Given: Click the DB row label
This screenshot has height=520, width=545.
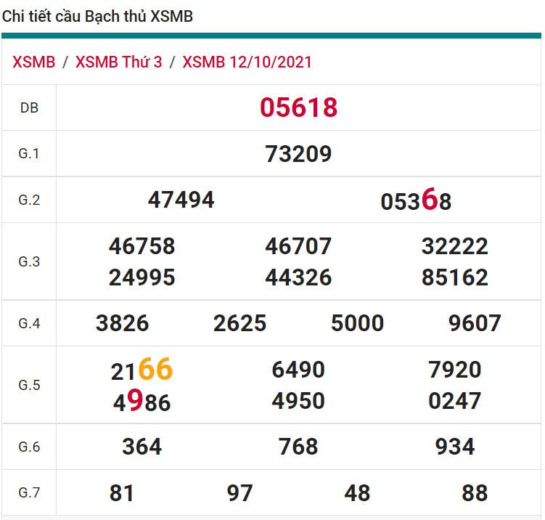Looking at the screenshot, I should coord(29,108).
